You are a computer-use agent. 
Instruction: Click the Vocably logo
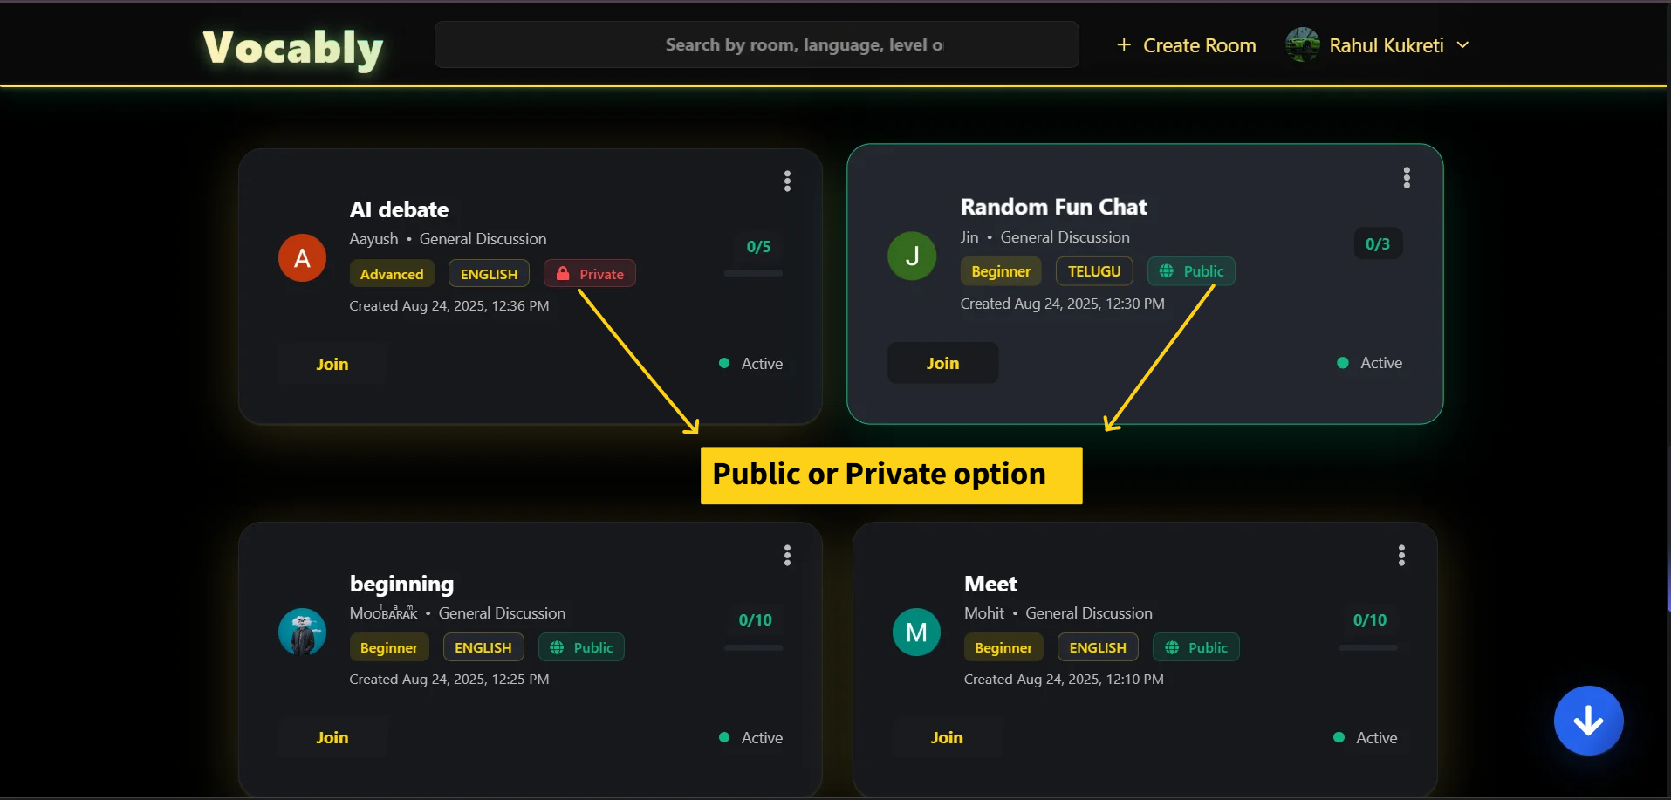tap(291, 47)
